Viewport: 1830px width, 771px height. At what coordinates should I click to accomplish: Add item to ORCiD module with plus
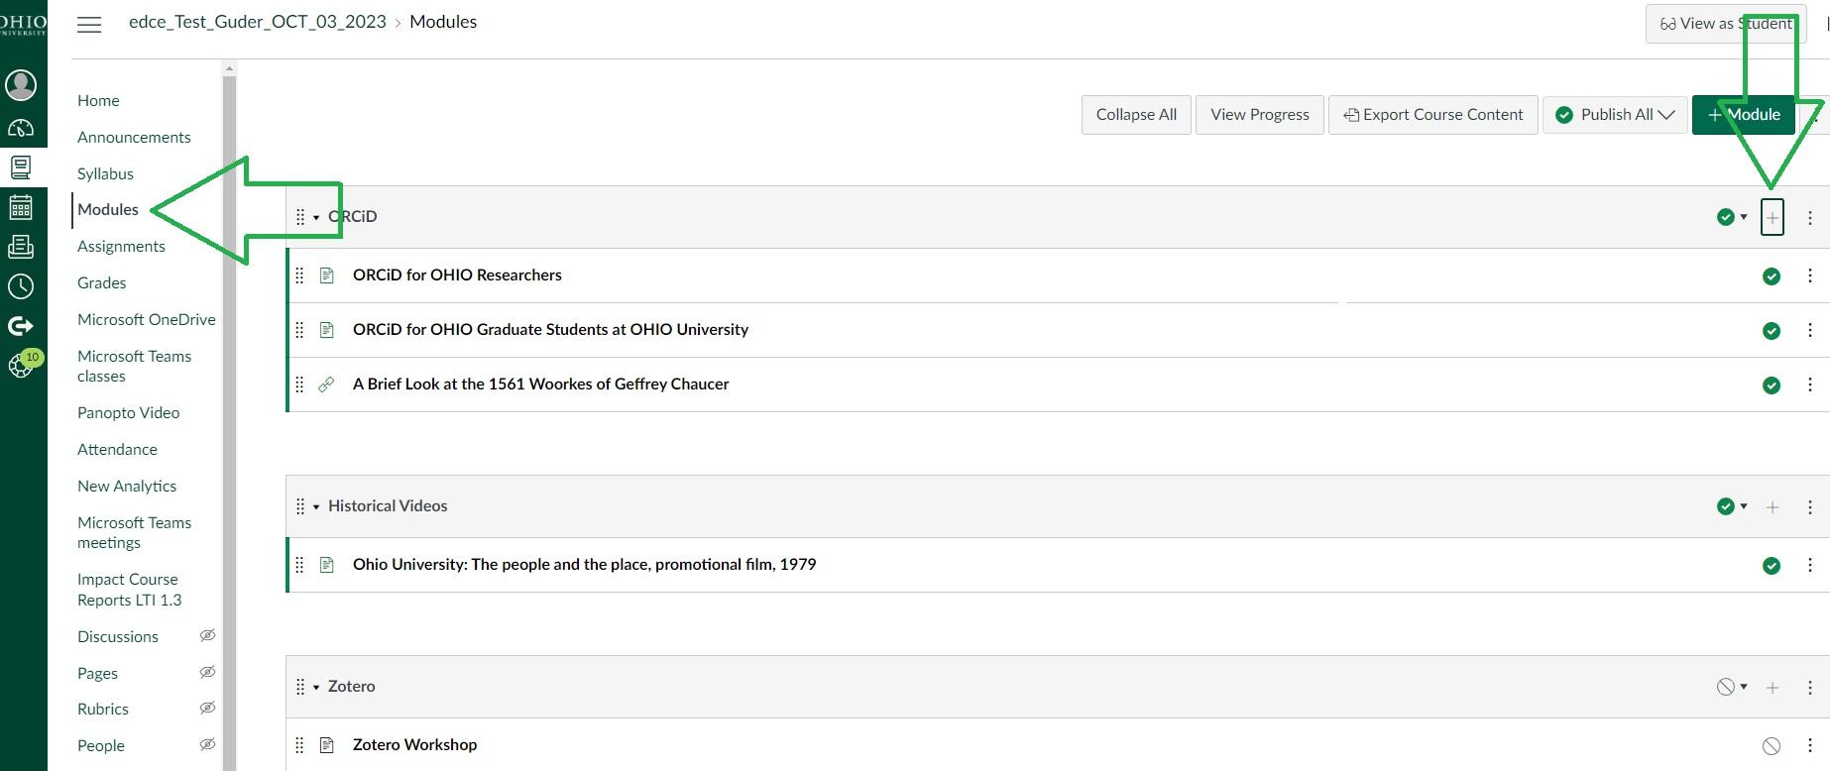[x=1773, y=217]
